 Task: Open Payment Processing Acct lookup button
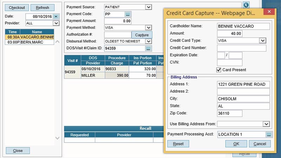269,134
